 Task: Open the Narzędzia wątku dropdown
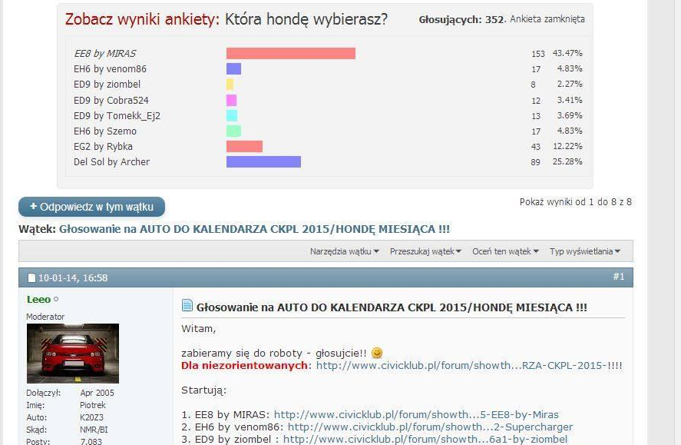pyautogui.click(x=344, y=251)
